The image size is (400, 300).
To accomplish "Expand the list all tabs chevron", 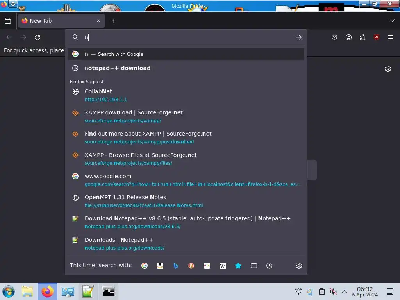I will [392, 21].
